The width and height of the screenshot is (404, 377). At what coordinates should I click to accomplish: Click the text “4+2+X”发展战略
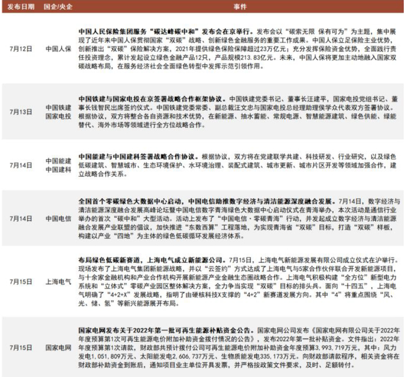[132, 295]
